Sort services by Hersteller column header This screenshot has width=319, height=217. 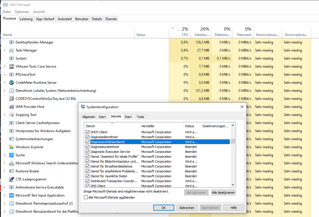tap(161, 126)
